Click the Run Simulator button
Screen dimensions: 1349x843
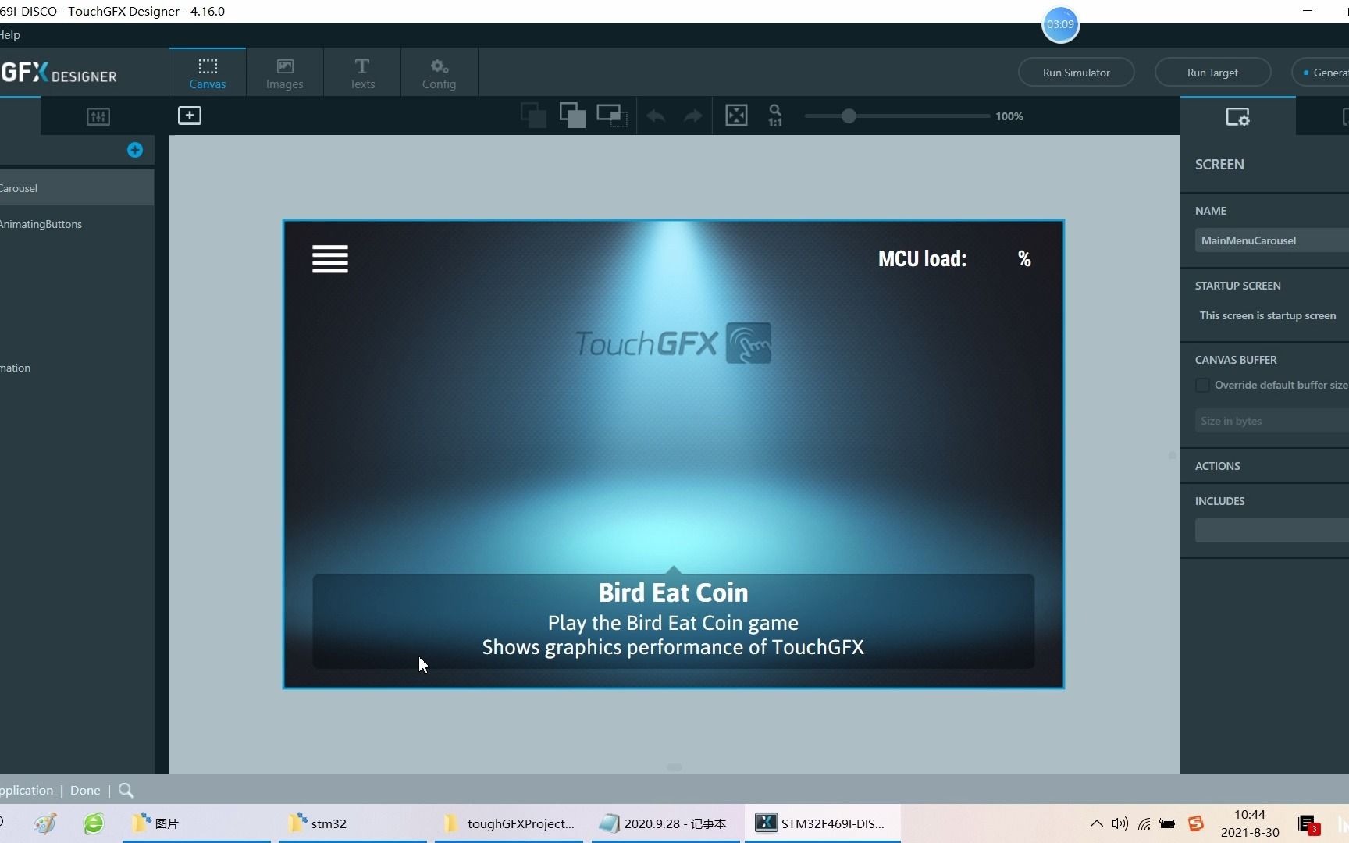pos(1076,73)
